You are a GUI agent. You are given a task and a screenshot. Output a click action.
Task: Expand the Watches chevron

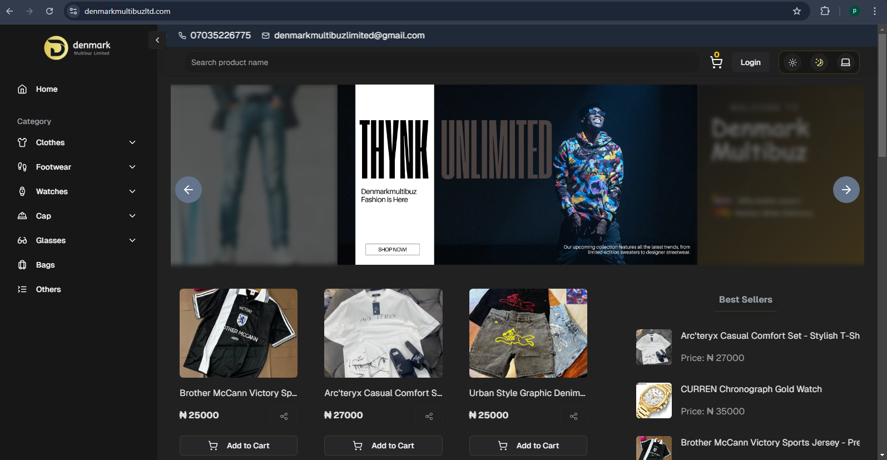coord(132,191)
